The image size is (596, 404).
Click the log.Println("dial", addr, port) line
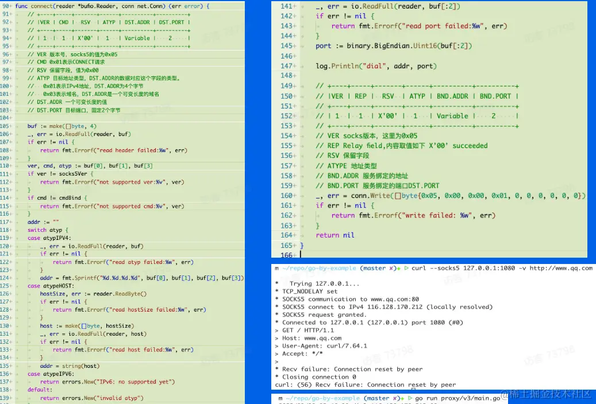tap(376, 65)
